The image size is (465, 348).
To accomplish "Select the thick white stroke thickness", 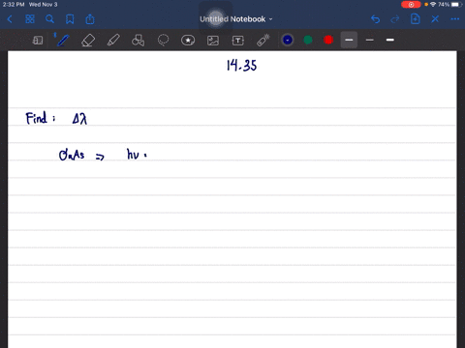I will 390,40.
